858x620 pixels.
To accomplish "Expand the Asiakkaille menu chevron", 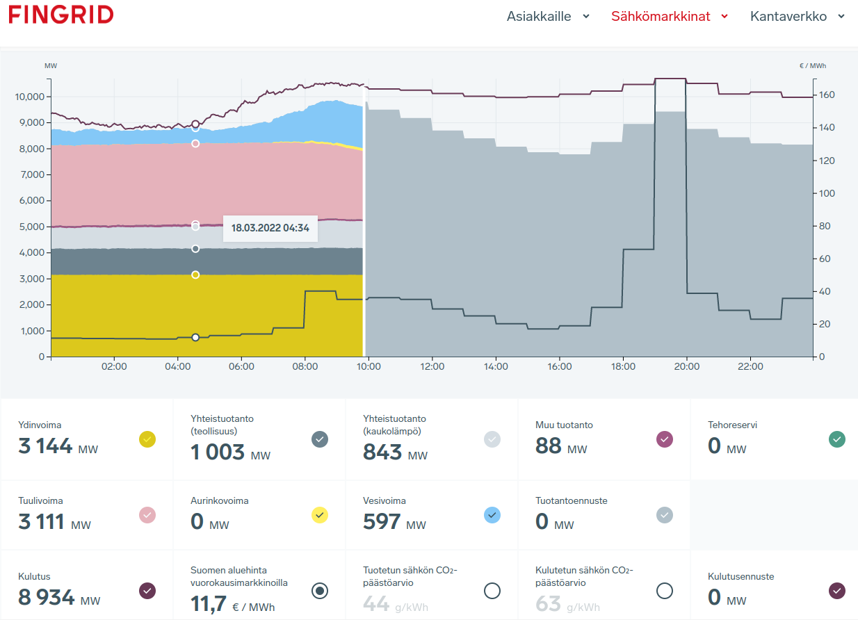I will [x=586, y=17].
